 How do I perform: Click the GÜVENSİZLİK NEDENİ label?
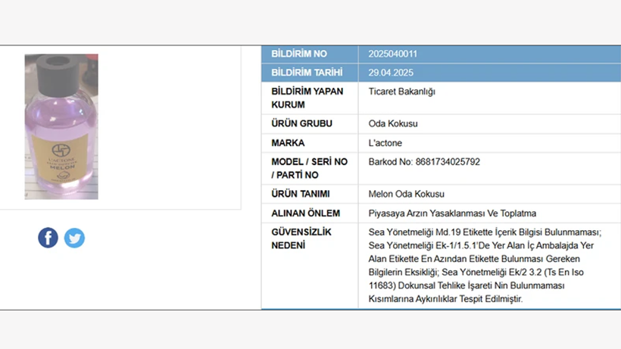click(301, 238)
